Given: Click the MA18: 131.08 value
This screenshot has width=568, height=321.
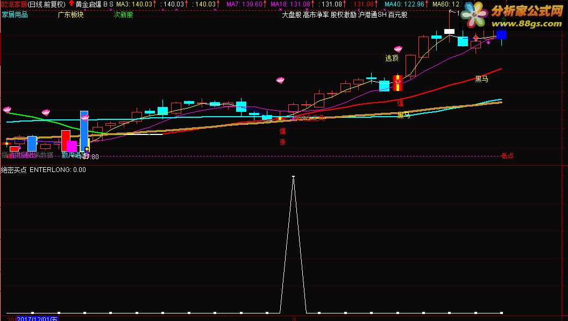Looking at the screenshot, I should (x=290, y=4).
